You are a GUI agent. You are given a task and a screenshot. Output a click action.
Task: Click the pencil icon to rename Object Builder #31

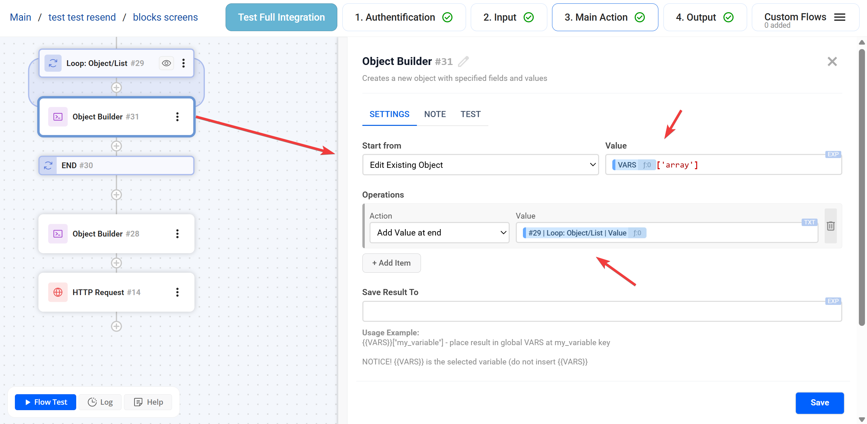point(463,62)
